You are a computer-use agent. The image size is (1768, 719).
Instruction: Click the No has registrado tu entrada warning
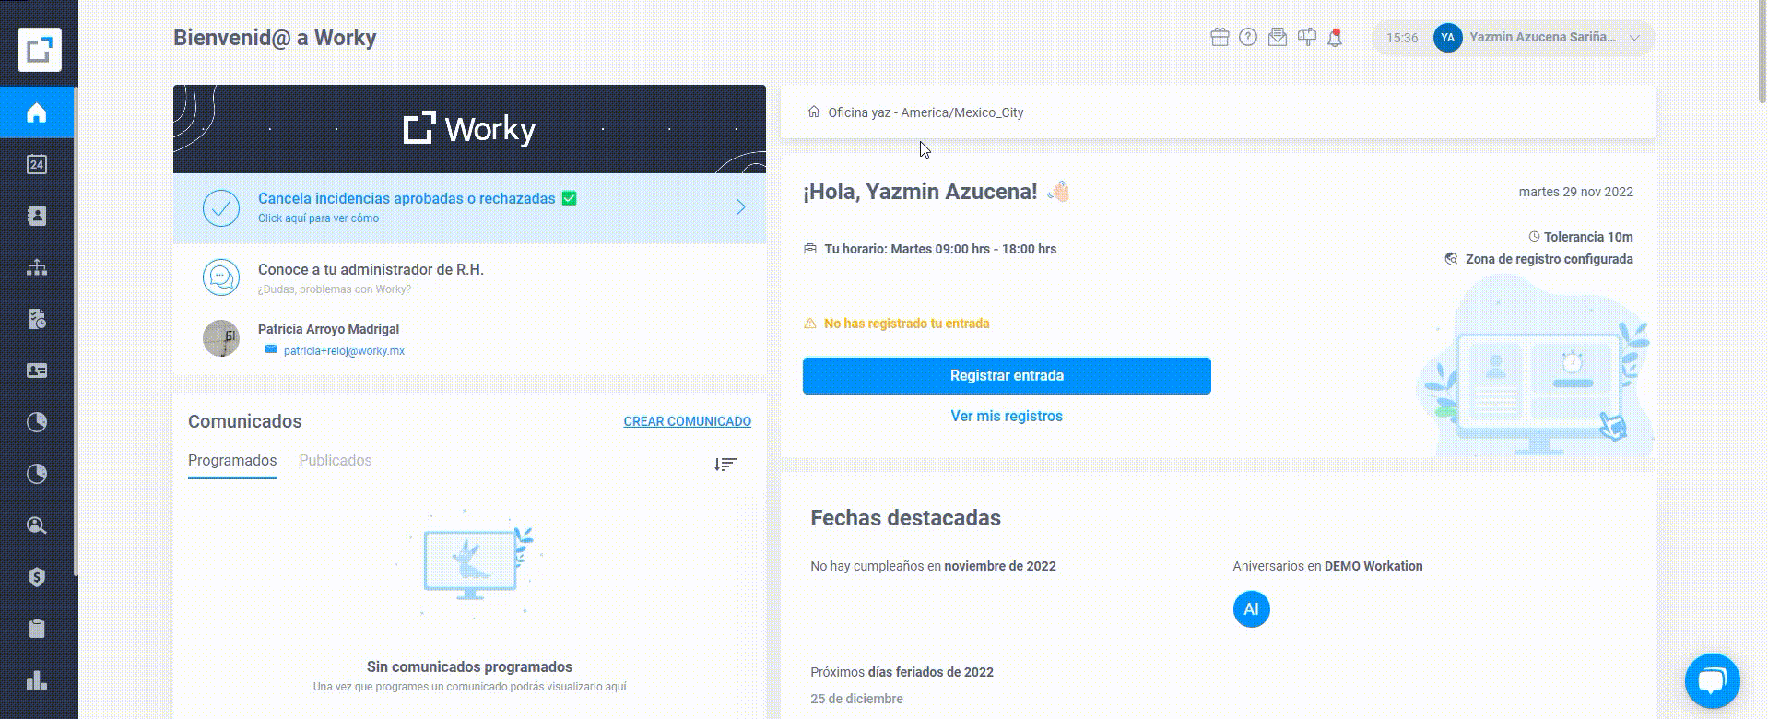pyautogui.click(x=907, y=324)
